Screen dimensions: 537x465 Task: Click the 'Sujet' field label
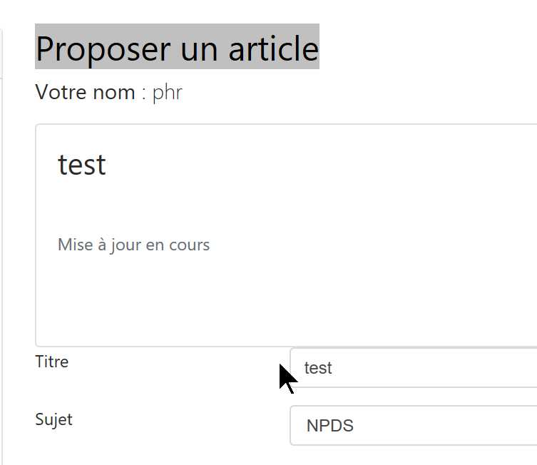(53, 419)
